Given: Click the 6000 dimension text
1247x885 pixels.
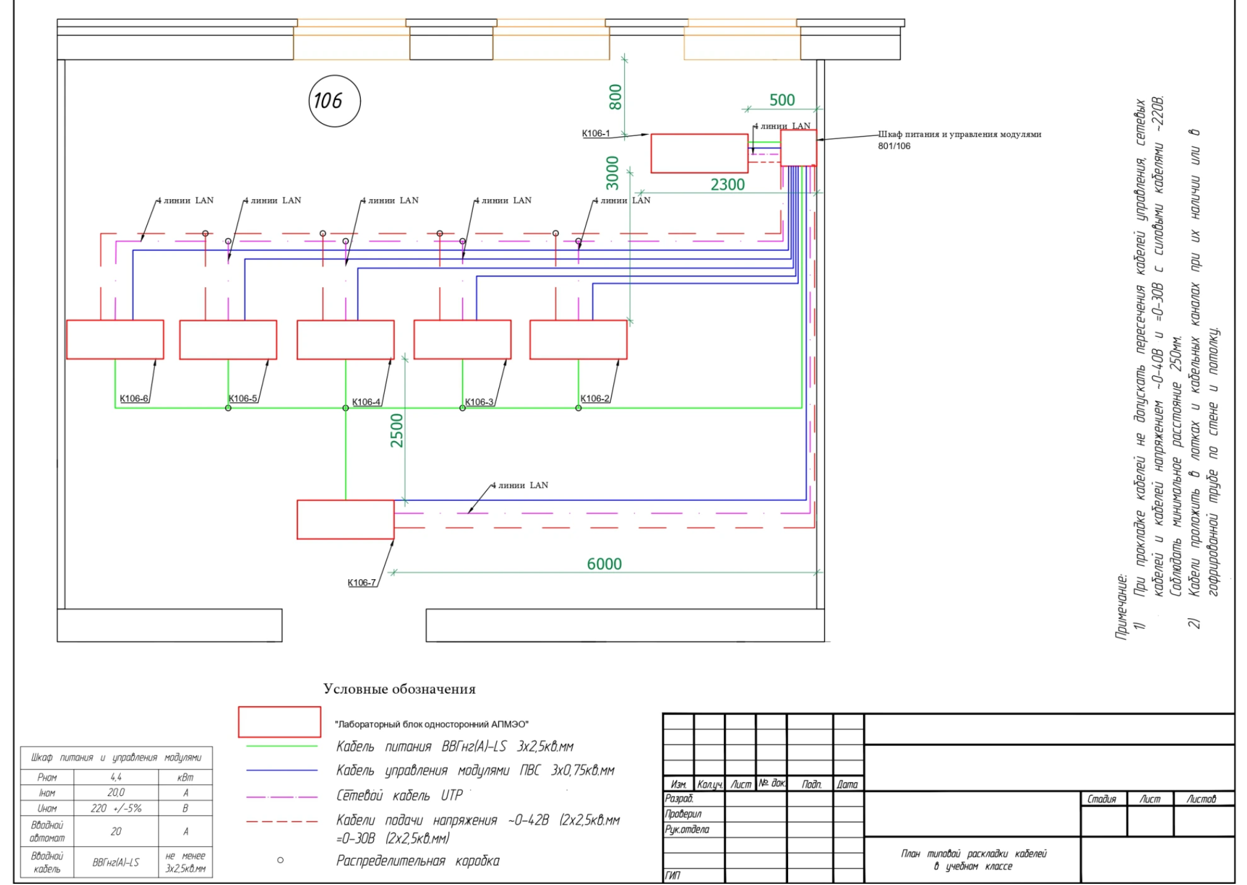Looking at the screenshot, I should (604, 564).
